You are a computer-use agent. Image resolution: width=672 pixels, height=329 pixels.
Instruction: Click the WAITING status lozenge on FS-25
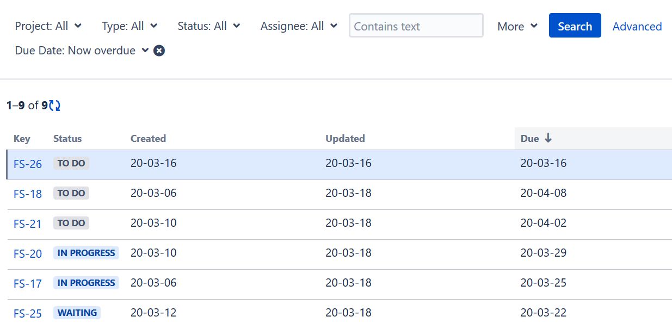pyautogui.click(x=77, y=312)
